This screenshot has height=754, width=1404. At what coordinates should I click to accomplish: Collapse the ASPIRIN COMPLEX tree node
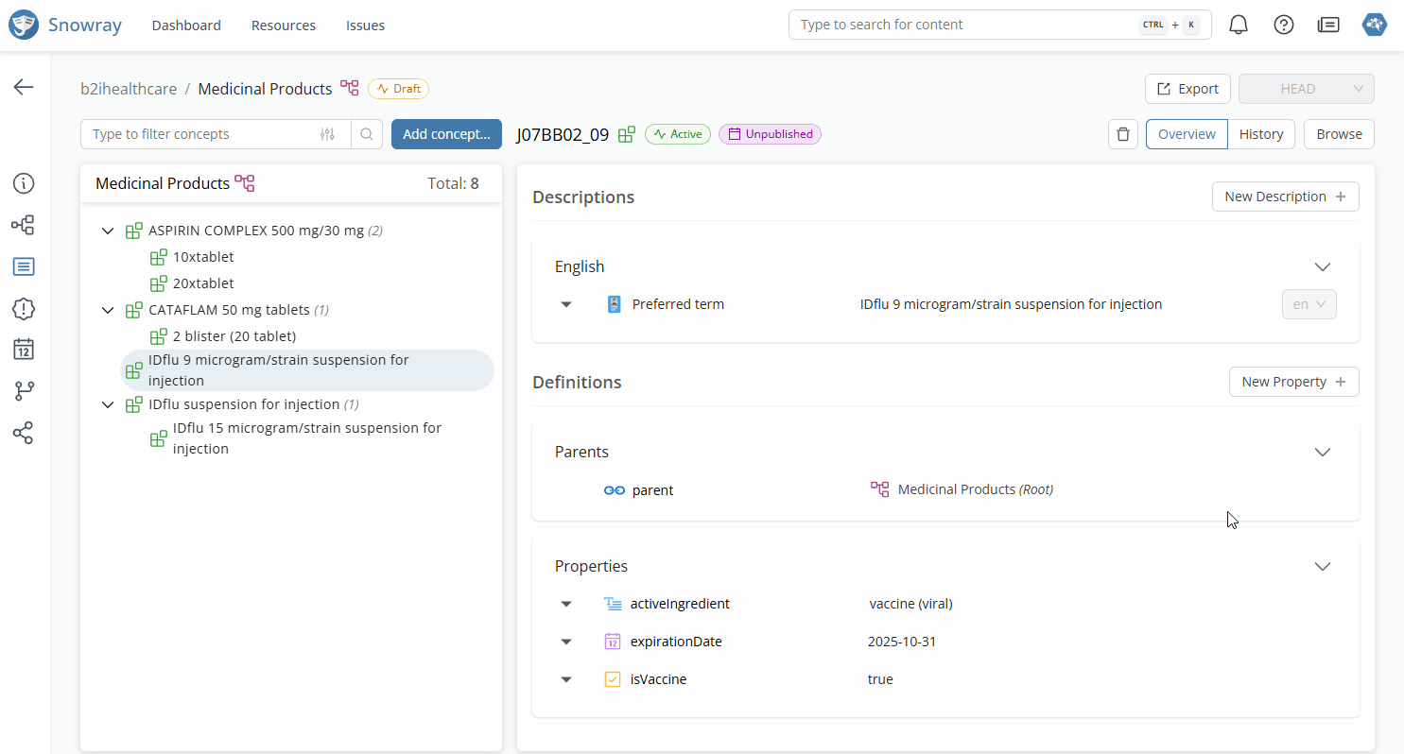[109, 231]
